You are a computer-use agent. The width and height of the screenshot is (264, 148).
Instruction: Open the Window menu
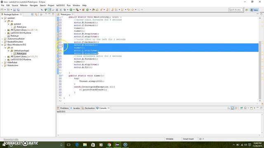(x=76, y=5)
